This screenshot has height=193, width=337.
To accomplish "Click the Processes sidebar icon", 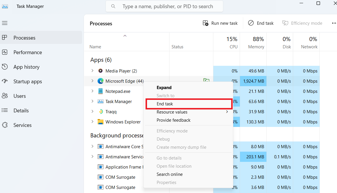I will click(x=4, y=38).
